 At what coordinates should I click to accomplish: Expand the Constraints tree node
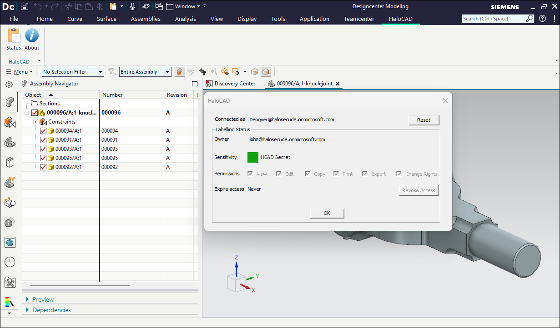[35, 122]
